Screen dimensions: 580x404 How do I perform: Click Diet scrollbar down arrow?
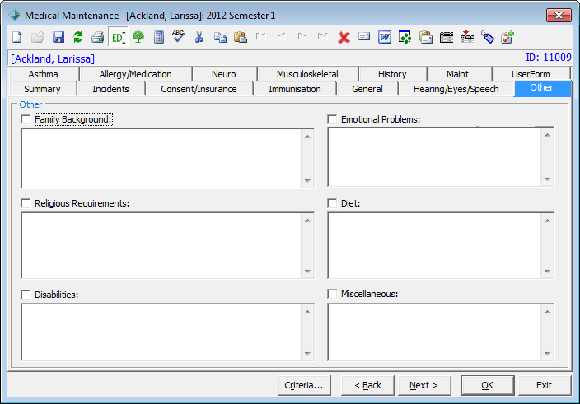[547, 271]
